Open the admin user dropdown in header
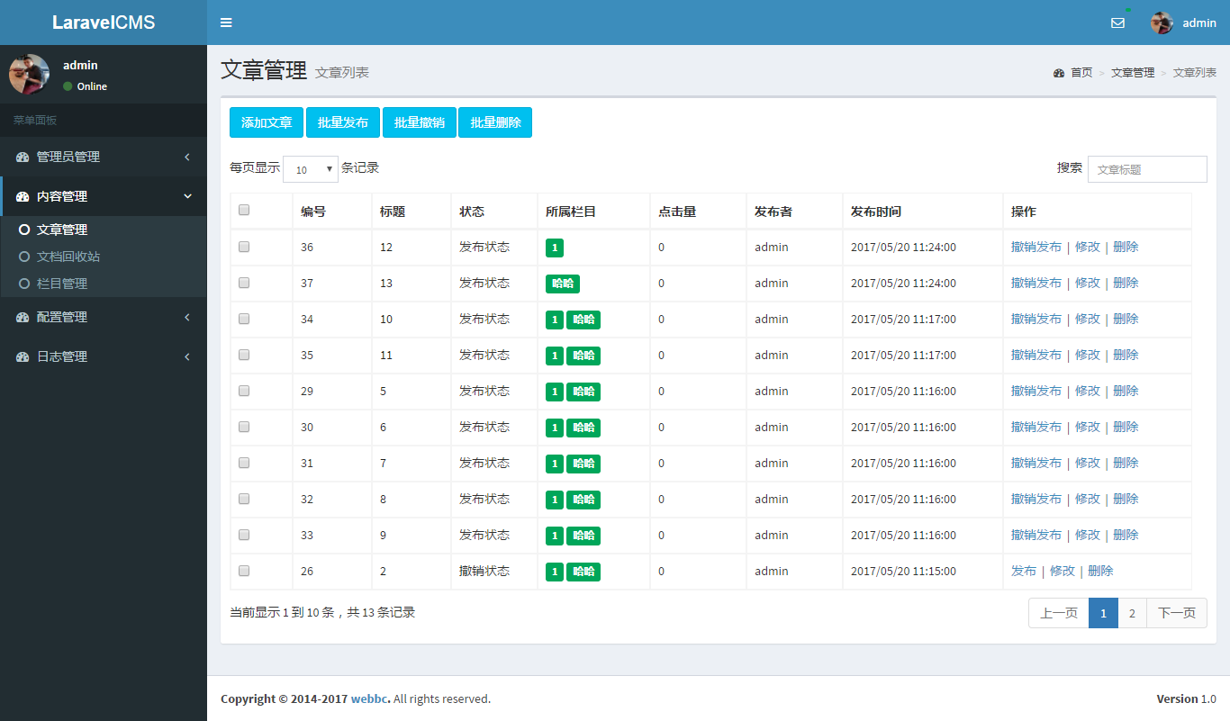The image size is (1230, 721). pyautogui.click(x=1183, y=23)
